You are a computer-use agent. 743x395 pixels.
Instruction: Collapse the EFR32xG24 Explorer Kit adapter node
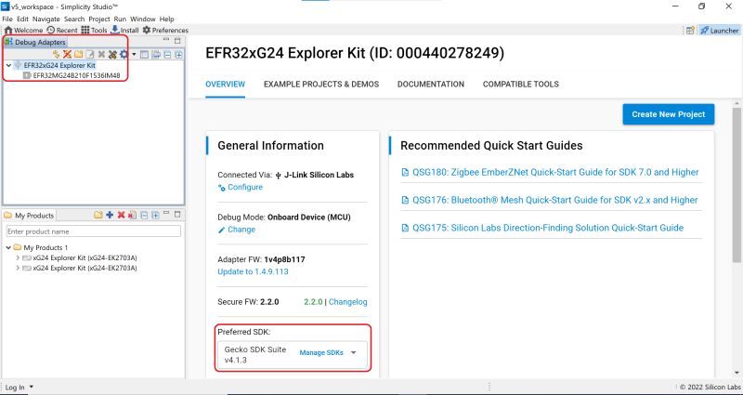[x=8, y=65]
